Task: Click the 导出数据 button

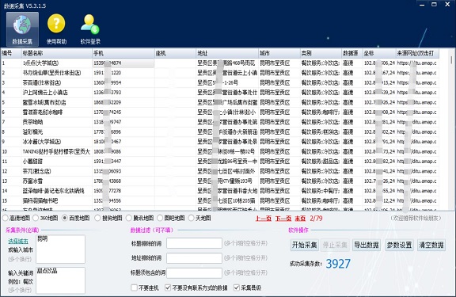Action: click(x=367, y=245)
